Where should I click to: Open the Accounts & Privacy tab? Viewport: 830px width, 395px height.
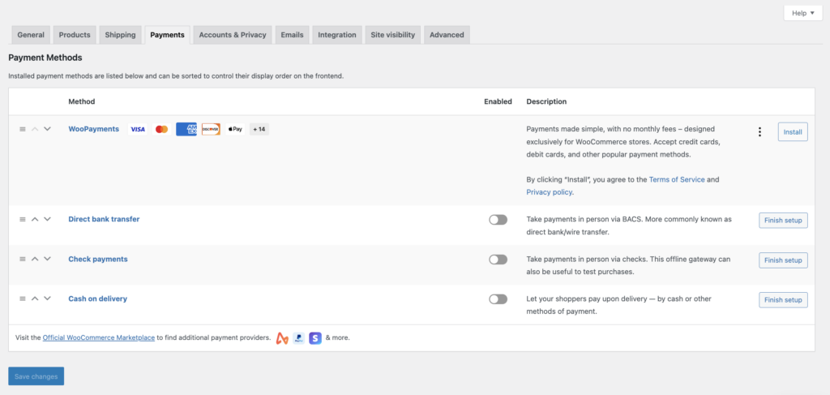(233, 35)
